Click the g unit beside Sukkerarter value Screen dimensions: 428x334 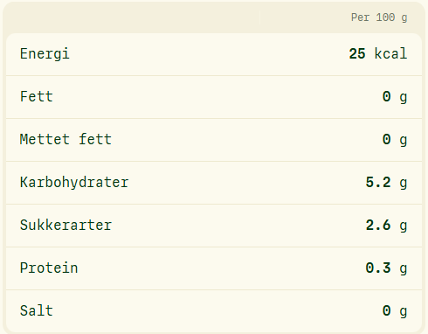[404, 226]
